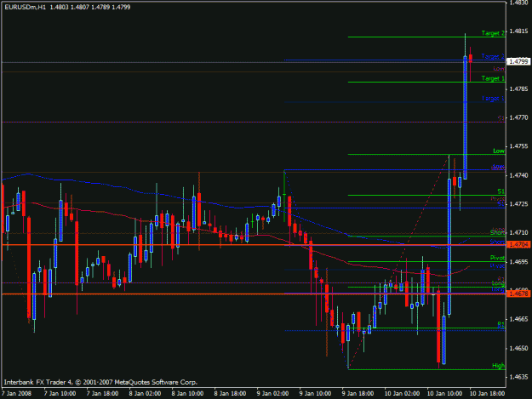Click 1.4785 on the price scale
The width and height of the screenshot is (532, 399).
pos(518,89)
